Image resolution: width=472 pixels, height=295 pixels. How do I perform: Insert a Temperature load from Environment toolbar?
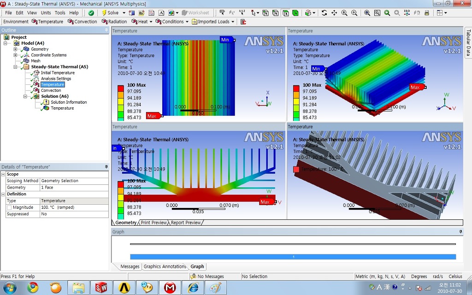47,21
